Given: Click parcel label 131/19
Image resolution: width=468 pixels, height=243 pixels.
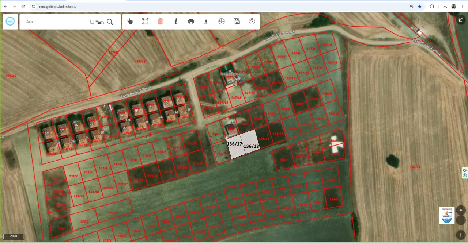Looking at the screenshot, I should tap(79, 196).
